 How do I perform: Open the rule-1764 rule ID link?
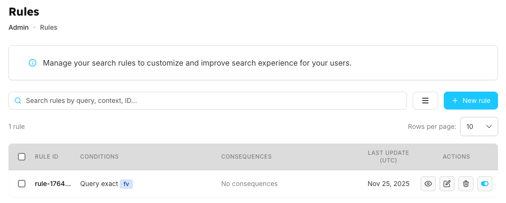53,184
